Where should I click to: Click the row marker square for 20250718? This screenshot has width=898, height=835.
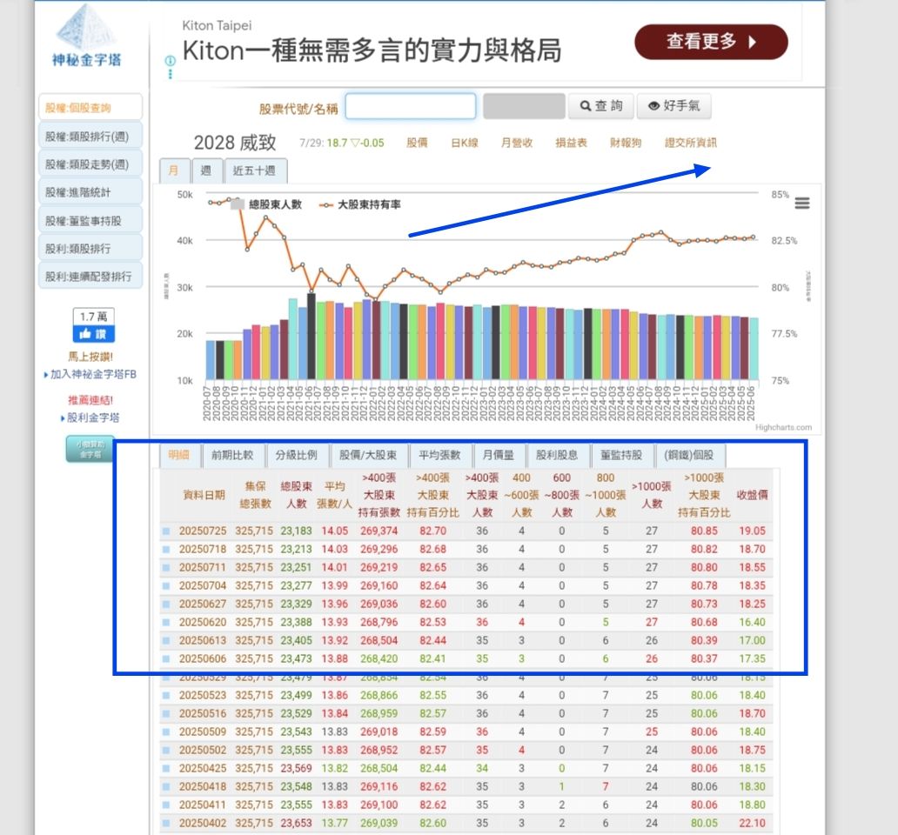[x=166, y=550]
